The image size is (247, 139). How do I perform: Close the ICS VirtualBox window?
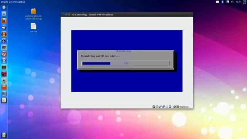[x=63, y=15]
